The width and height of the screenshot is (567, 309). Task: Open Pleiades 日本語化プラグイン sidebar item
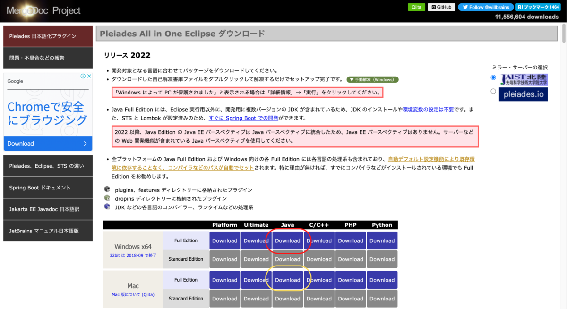click(x=48, y=36)
